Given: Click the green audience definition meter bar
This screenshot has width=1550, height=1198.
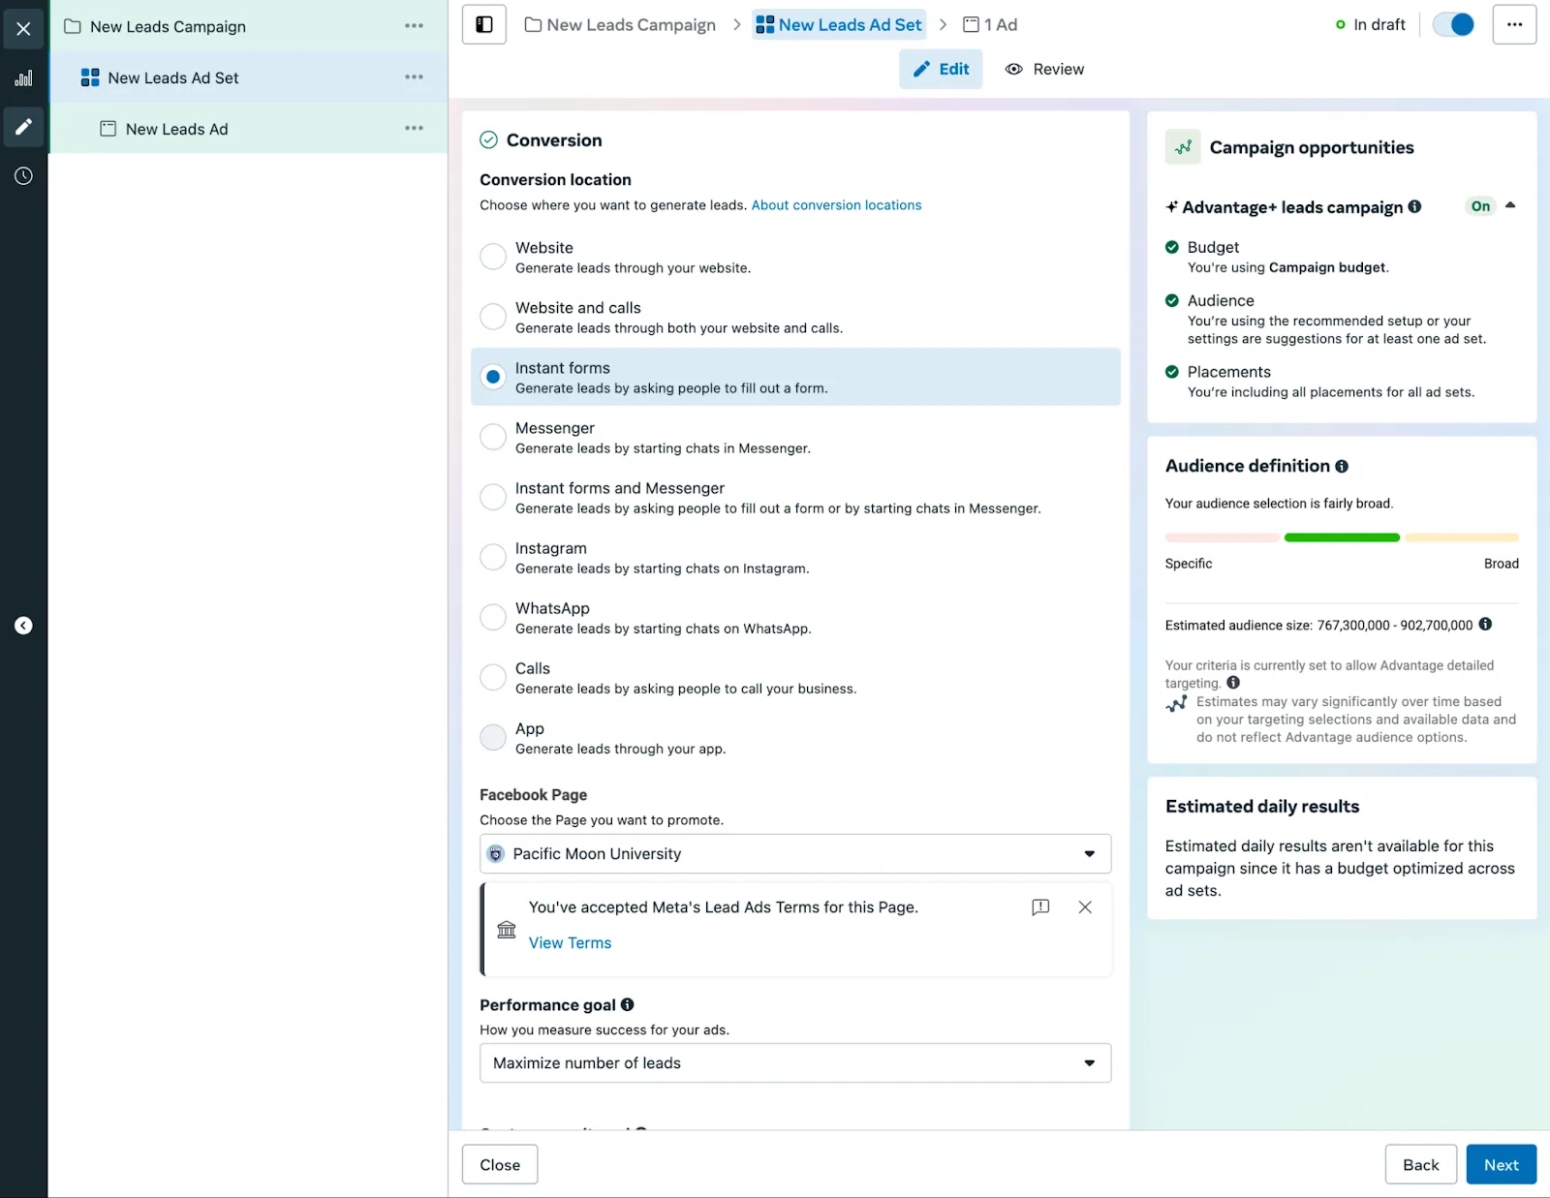Looking at the screenshot, I should click(x=1342, y=538).
